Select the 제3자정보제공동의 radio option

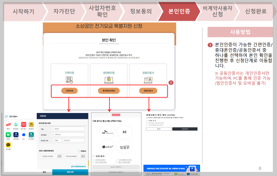coord(65,156)
